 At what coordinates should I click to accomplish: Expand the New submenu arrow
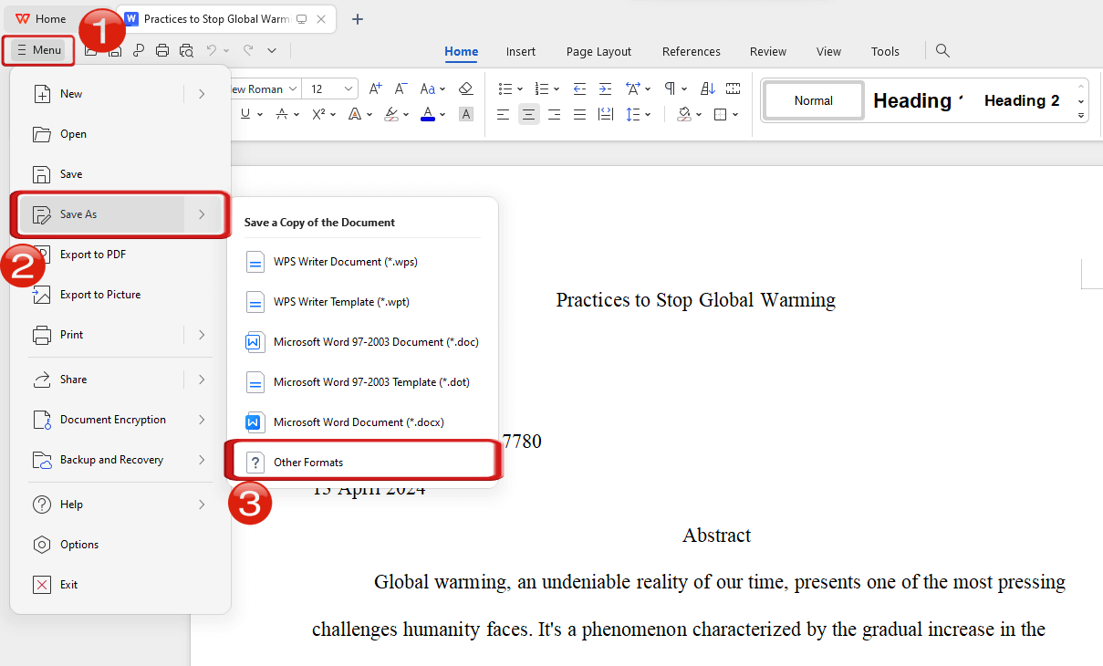[x=201, y=94]
